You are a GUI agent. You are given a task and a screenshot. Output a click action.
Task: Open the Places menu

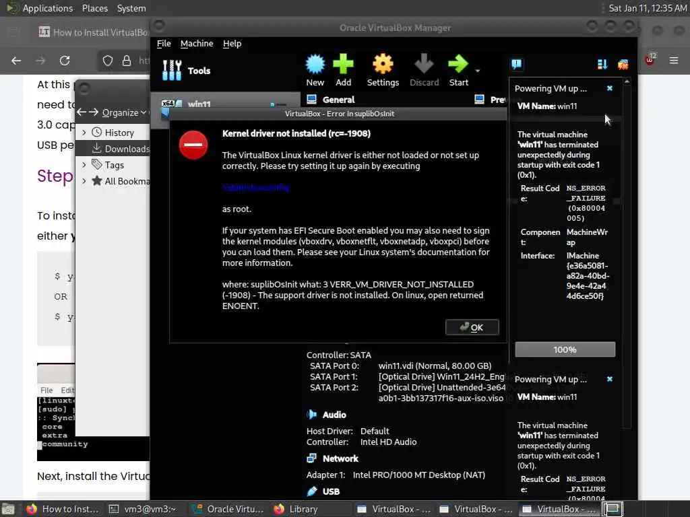coord(94,8)
